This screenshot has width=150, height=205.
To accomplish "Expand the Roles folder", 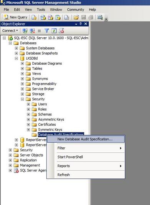I will tap(28, 110).
